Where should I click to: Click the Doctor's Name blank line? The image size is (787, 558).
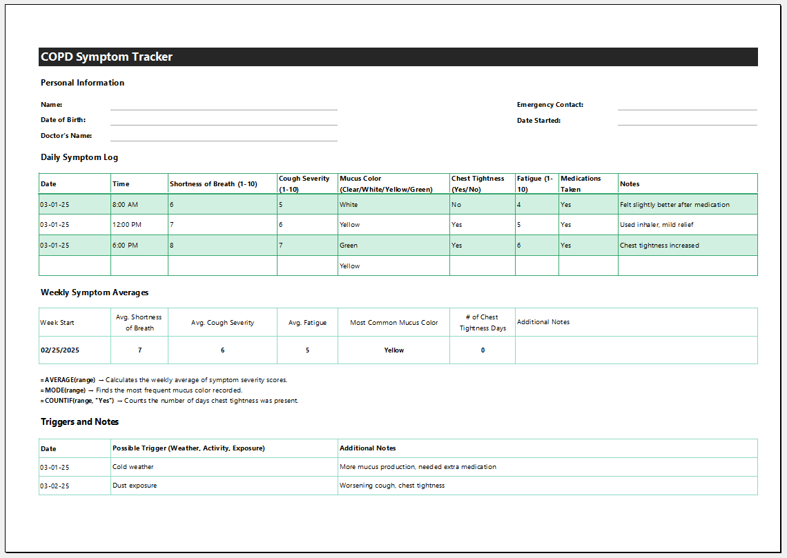coord(224,136)
